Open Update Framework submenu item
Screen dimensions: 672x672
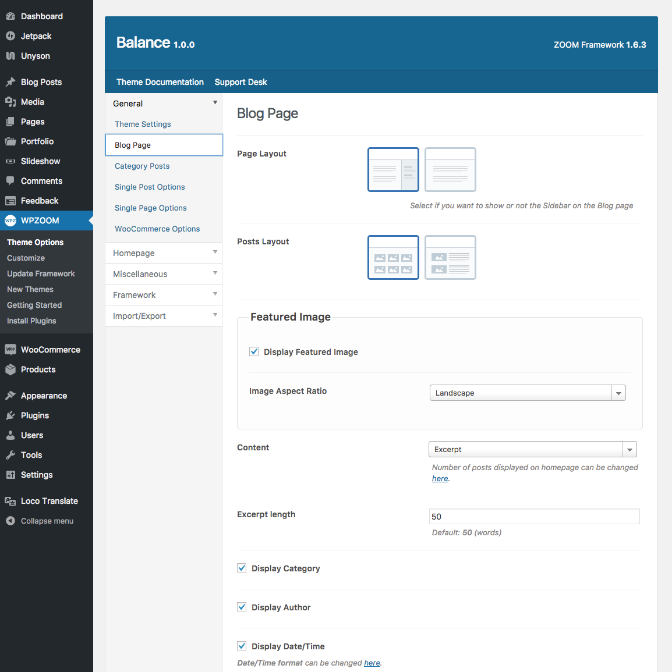(x=41, y=274)
